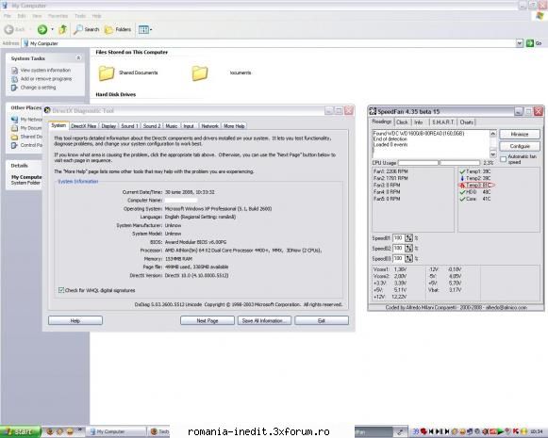Image resolution: width=548 pixels, height=438 pixels.
Task: Open the Views dropdown arrow
Action: [x=151, y=29]
